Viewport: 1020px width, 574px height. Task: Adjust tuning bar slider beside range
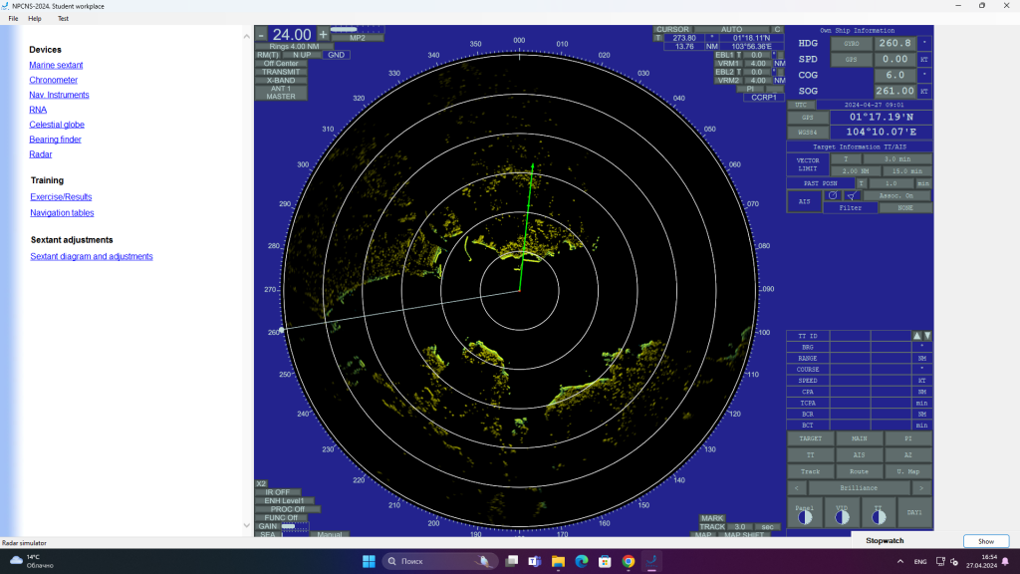pos(357,29)
